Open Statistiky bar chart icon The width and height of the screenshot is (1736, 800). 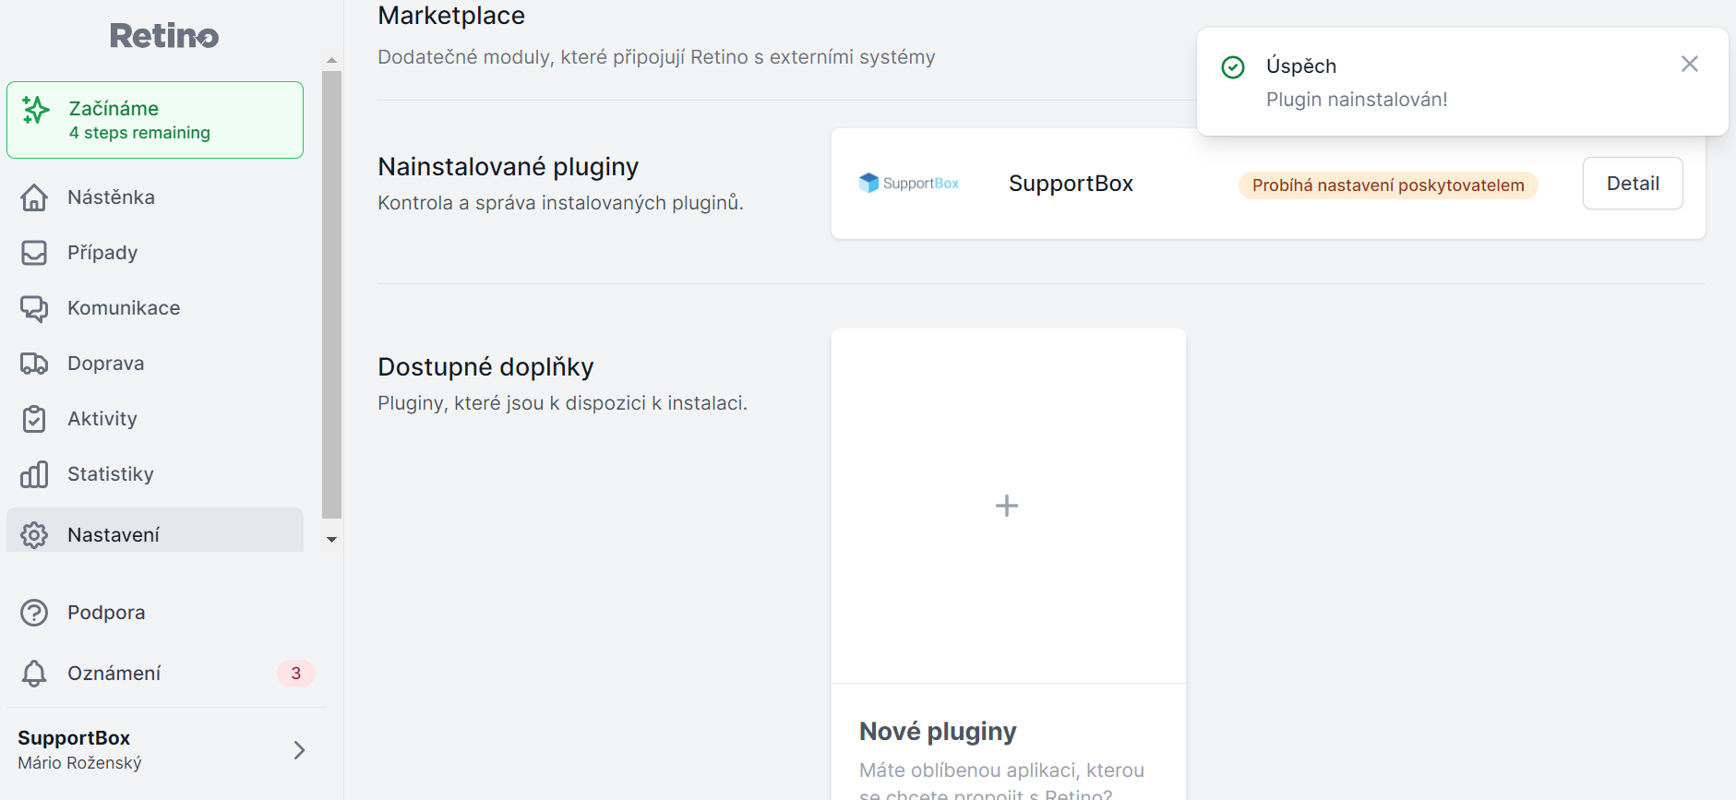(x=34, y=474)
